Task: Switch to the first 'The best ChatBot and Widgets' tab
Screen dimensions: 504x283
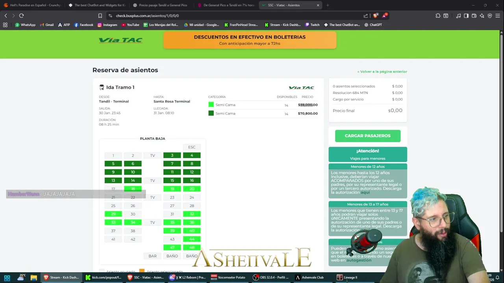Action: tap(96, 5)
